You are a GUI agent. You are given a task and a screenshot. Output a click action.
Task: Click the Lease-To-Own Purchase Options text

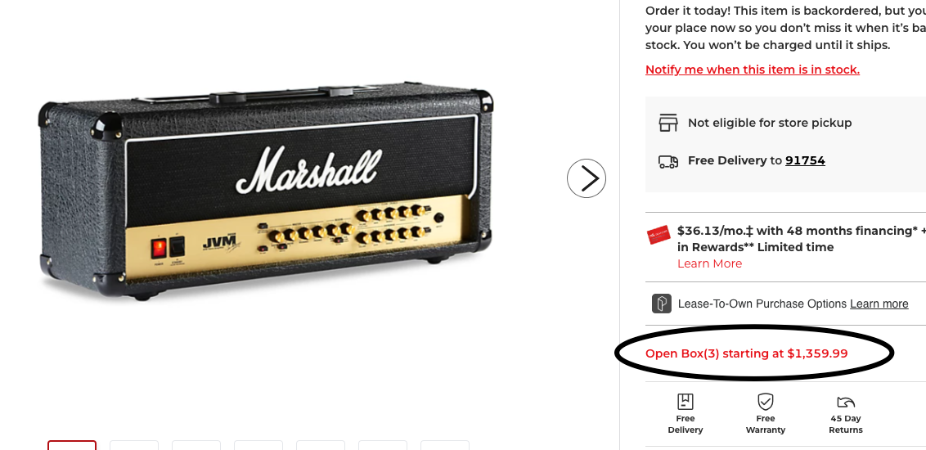[762, 304]
